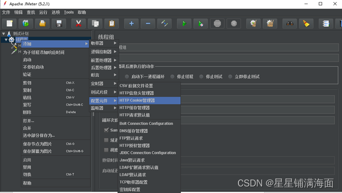
Task: Collapse all nodes with the minus icon
Action: [x=148, y=23]
